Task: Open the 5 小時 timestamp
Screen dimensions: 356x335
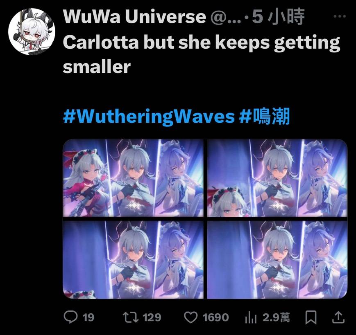Action: pos(278,16)
